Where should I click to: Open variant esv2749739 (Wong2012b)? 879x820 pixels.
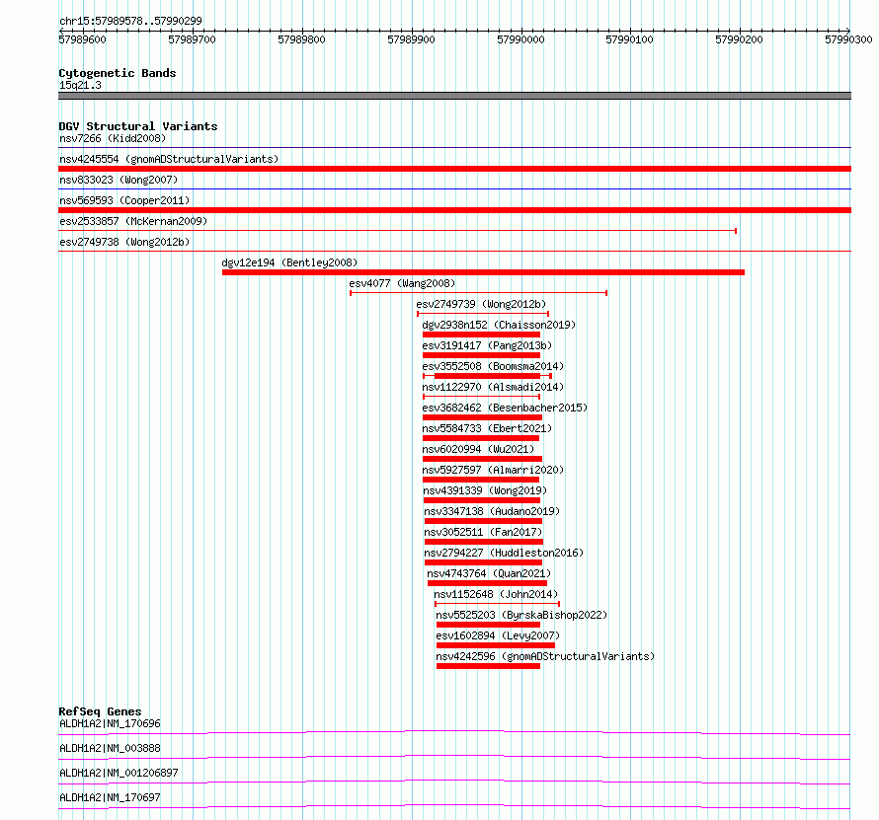[481, 304]
